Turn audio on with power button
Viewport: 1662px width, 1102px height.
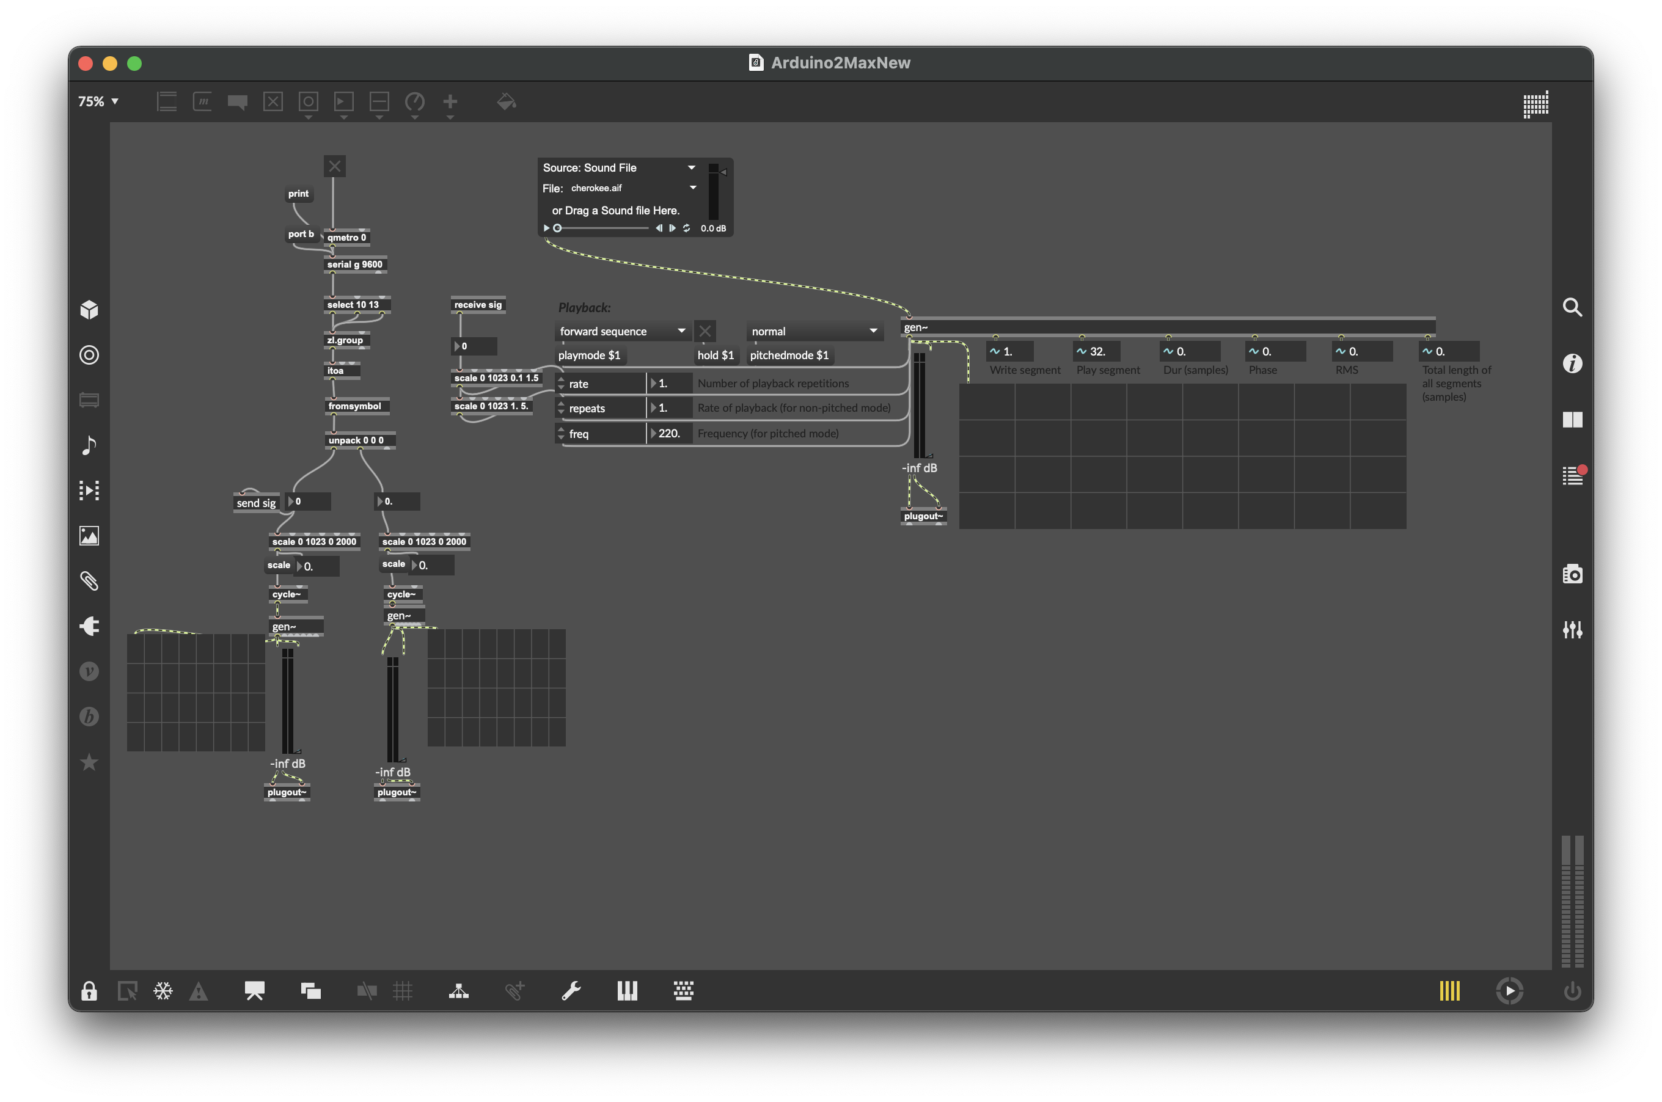[1572, 991]
